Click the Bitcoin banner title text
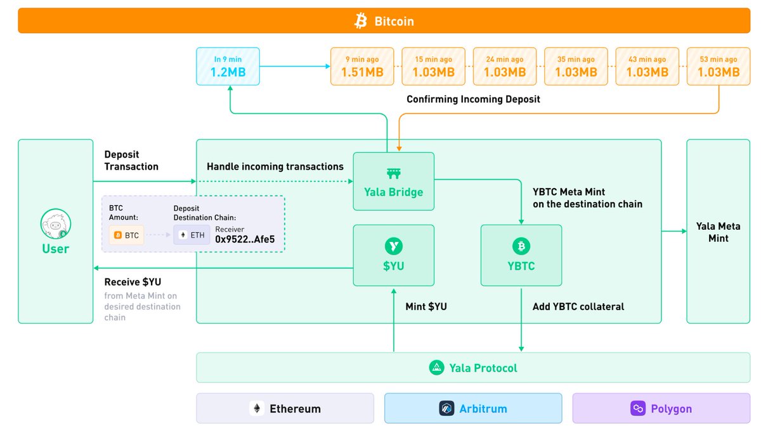The height and width of the screenshot is (433, 761). (394, 21)
